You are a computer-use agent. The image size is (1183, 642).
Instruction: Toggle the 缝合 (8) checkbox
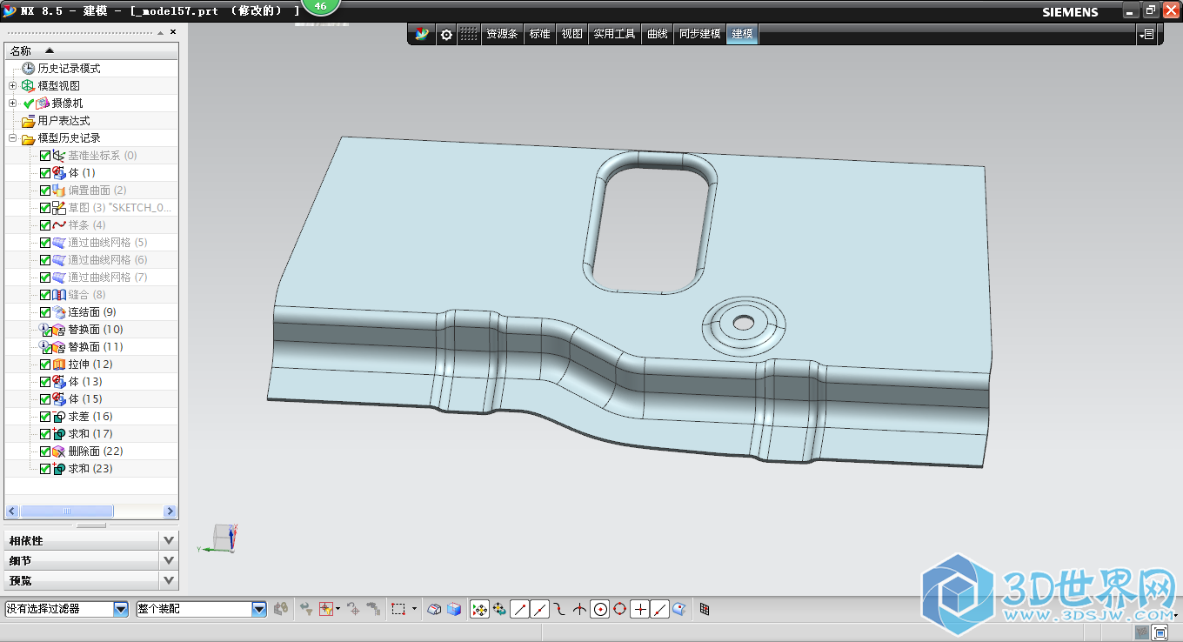[45, 295]
